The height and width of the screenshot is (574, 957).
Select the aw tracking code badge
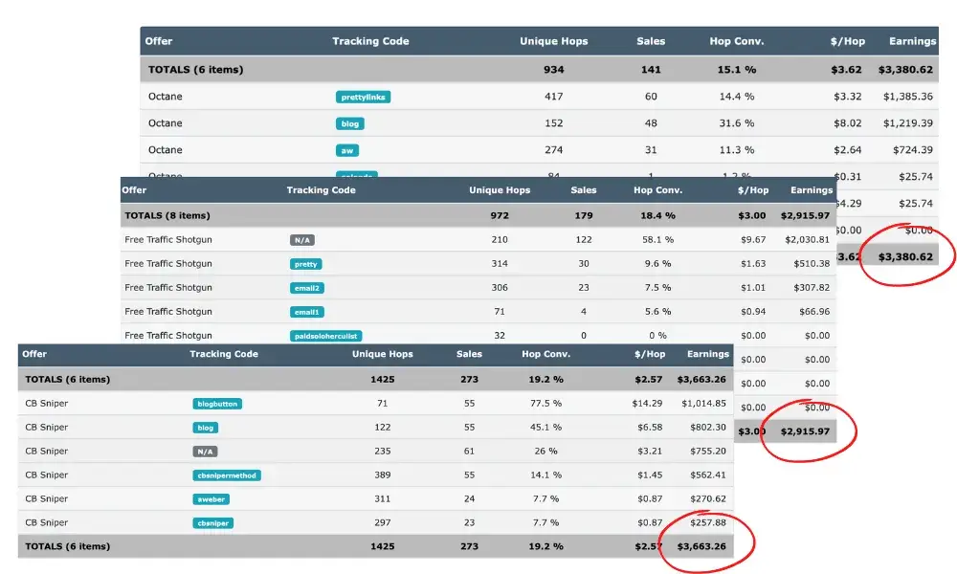tap(345, 150)
